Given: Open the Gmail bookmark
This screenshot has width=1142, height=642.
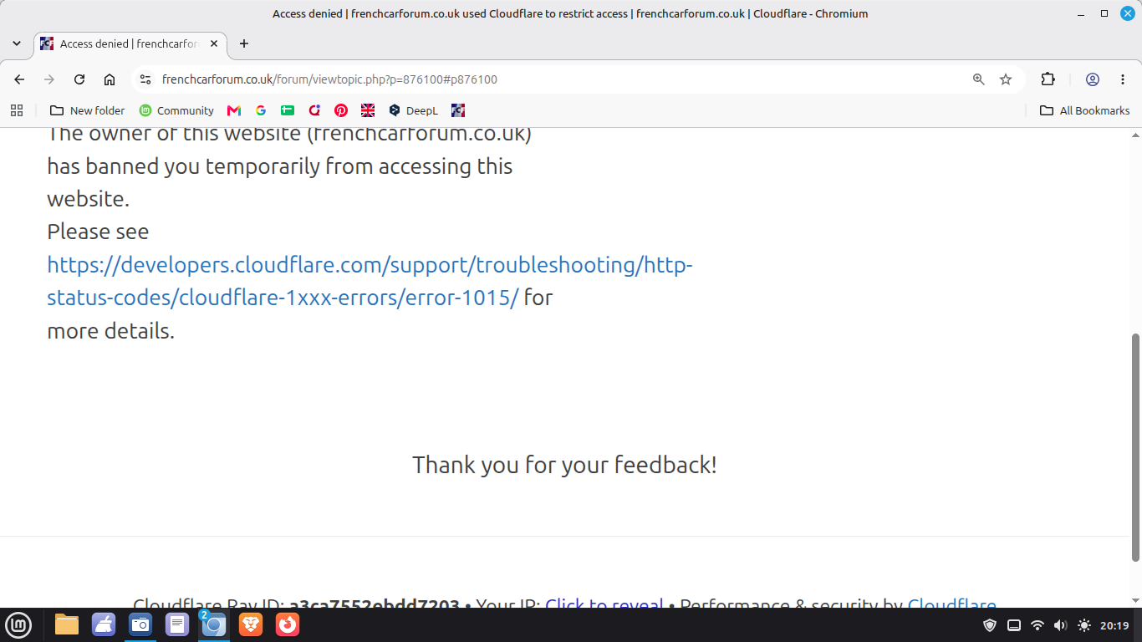Looking at the screenshot, I should tap(234, 110).
